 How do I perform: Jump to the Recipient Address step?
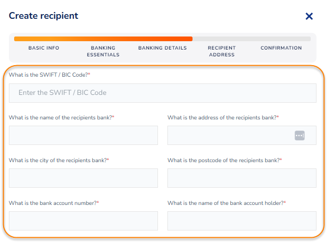pos(221,51)
